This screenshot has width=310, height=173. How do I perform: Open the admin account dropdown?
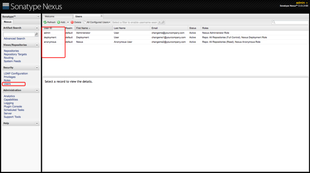(302, 3)
